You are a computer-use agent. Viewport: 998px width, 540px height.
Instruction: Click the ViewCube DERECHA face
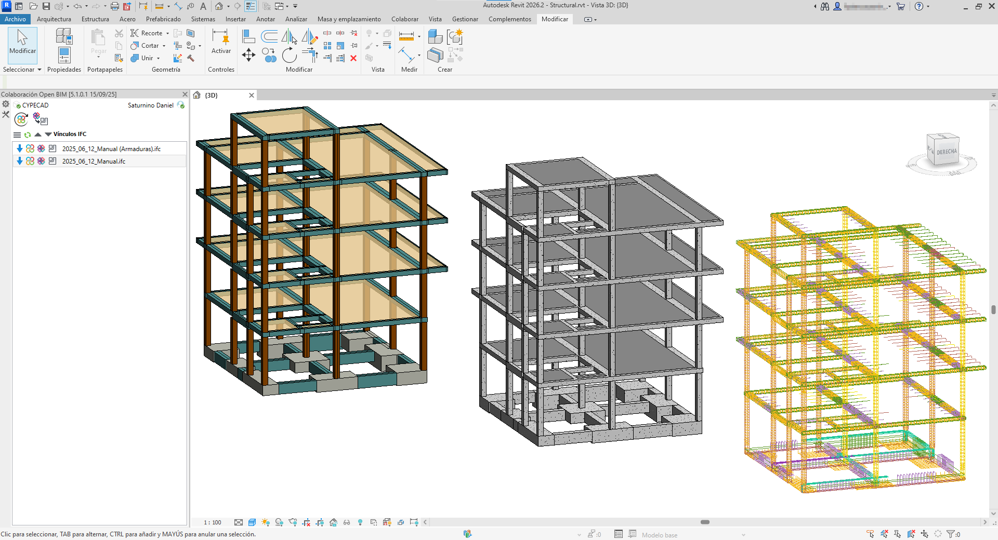[x=946, y=152]
